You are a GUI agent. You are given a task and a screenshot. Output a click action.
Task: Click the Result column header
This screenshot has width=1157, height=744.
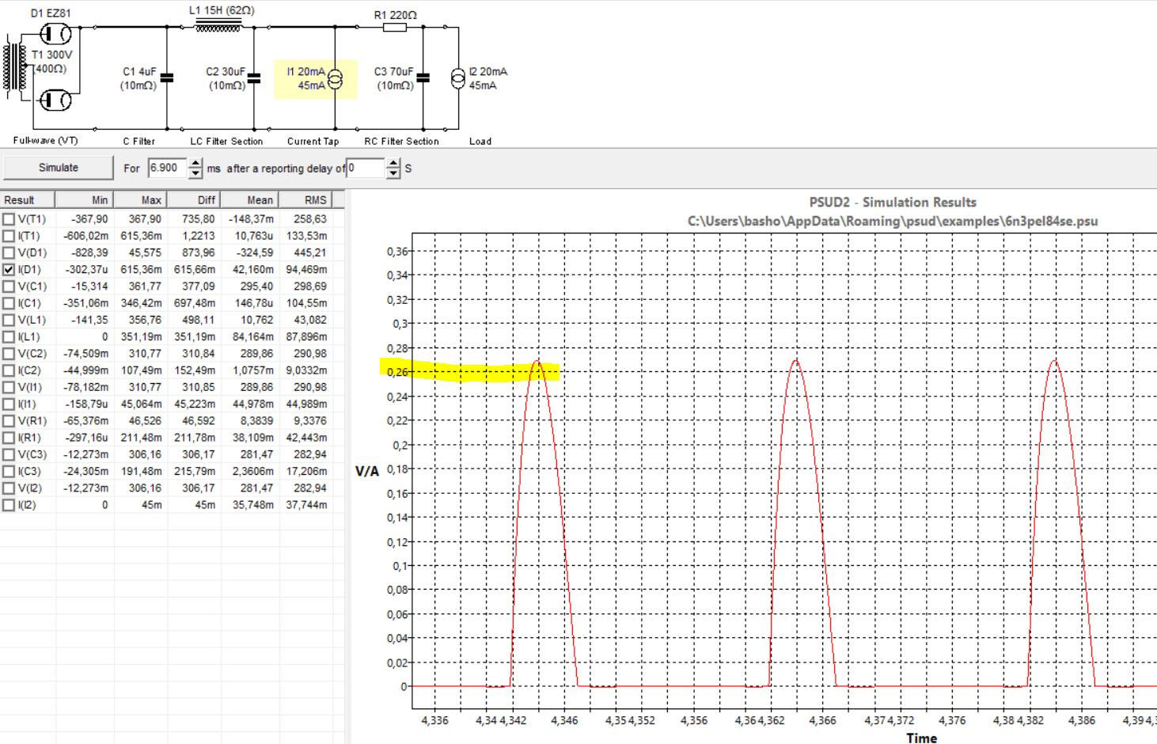28,200
